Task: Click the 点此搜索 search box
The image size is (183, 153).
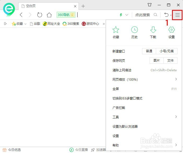Action: coord(143,15)
